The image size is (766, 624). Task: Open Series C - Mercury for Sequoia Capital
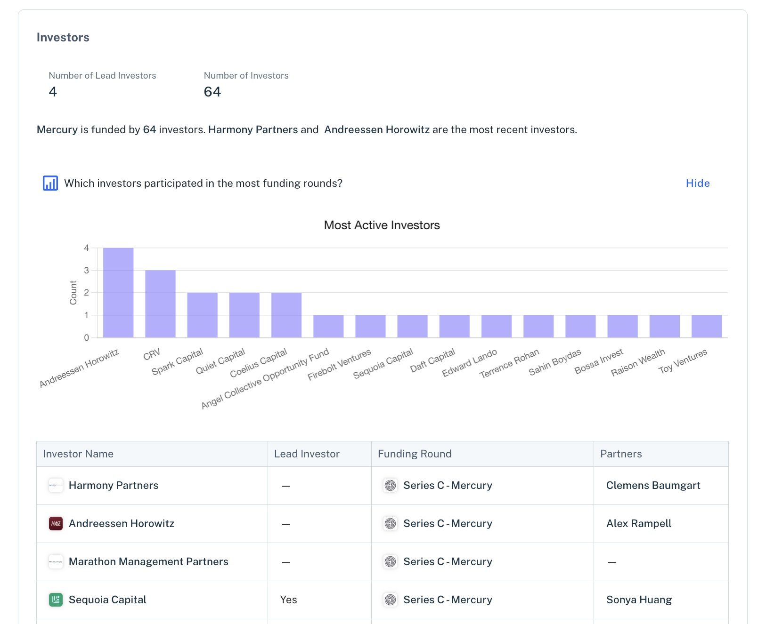point(448,600)
